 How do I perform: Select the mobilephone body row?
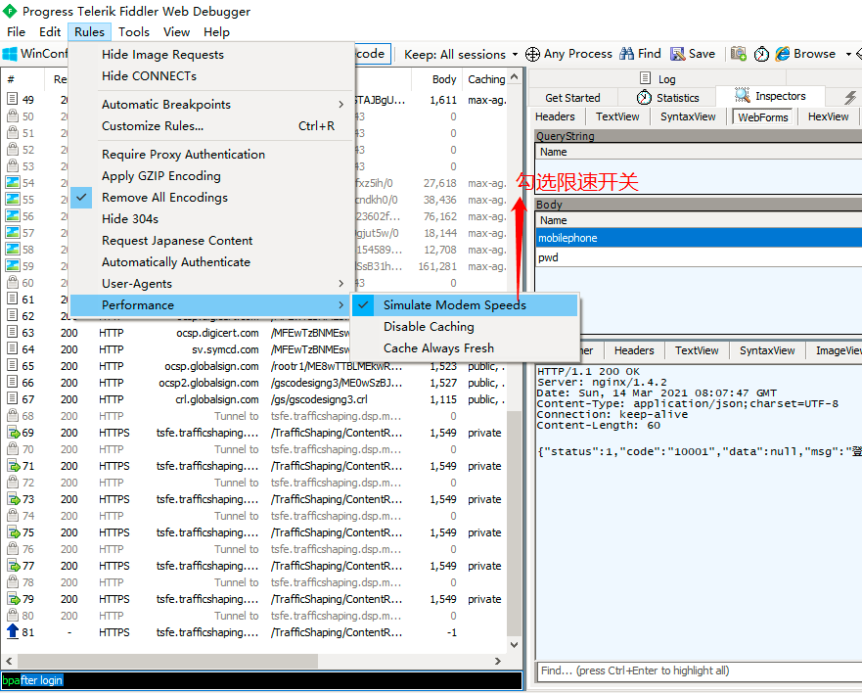[699, 238]
